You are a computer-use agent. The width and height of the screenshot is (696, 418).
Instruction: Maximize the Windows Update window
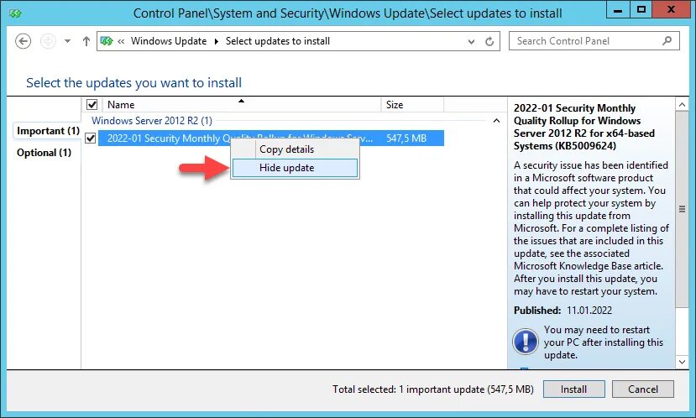(x=641, y=10)
